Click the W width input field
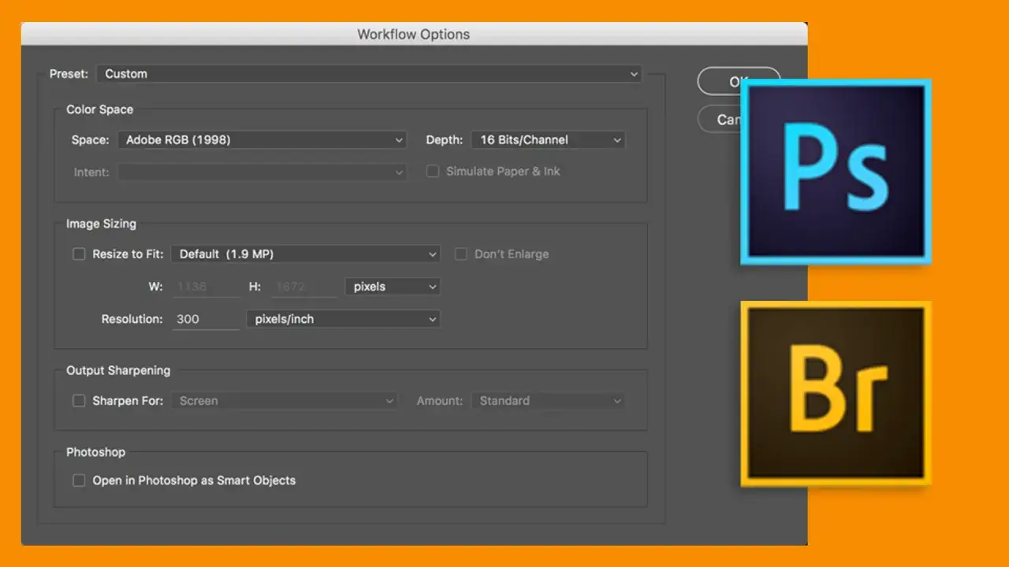 pyautogui.click(x=205, y=287)
